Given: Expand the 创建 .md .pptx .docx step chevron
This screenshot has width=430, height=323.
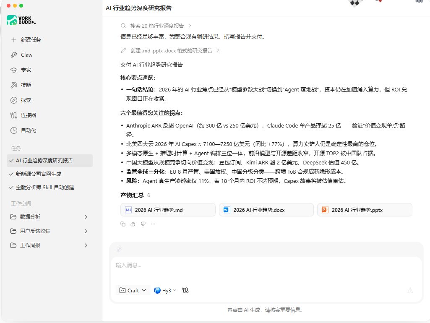Looking at the screenshot, I should click(218, 50).
